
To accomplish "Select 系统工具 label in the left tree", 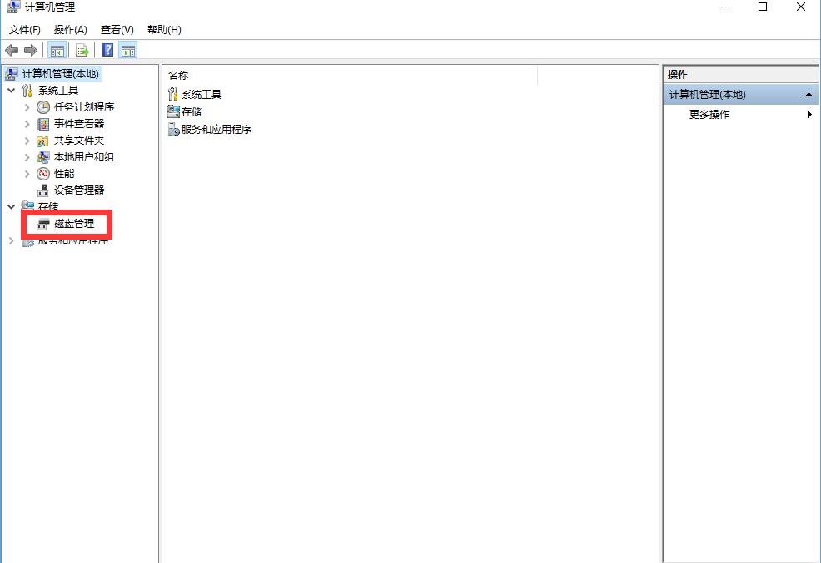I will tap(58, 91).
